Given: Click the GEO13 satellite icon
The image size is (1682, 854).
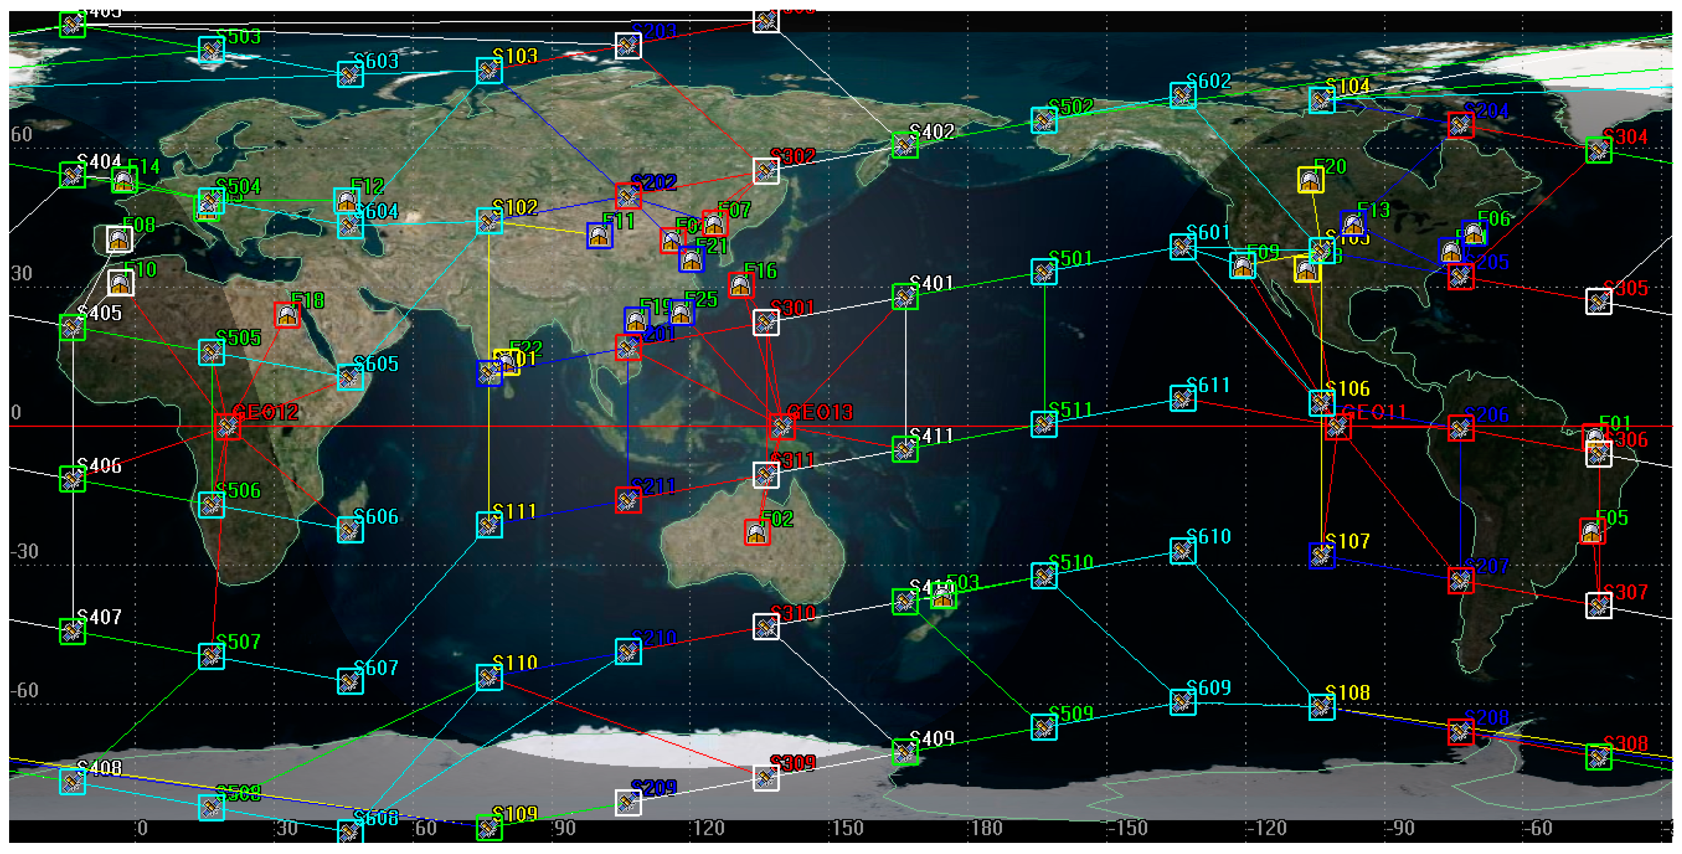Looking at the screenshot, I should [782, 426].
